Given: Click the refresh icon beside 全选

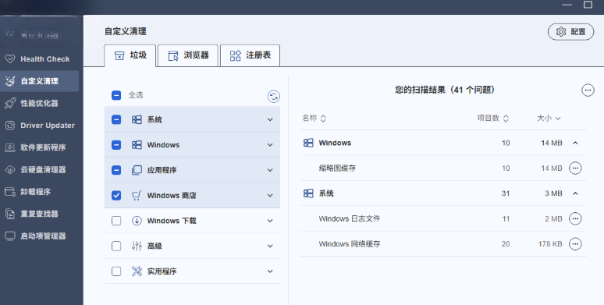Looking at the screenshot, I should 273,96.
